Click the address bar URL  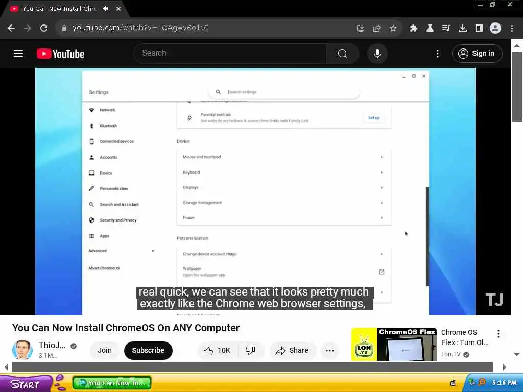pos(140,28)
